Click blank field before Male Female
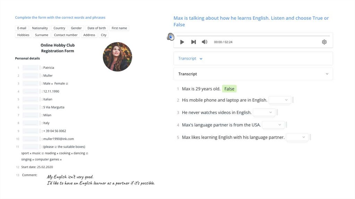Screen dimensions: 355x199 [x=31, y=83]
